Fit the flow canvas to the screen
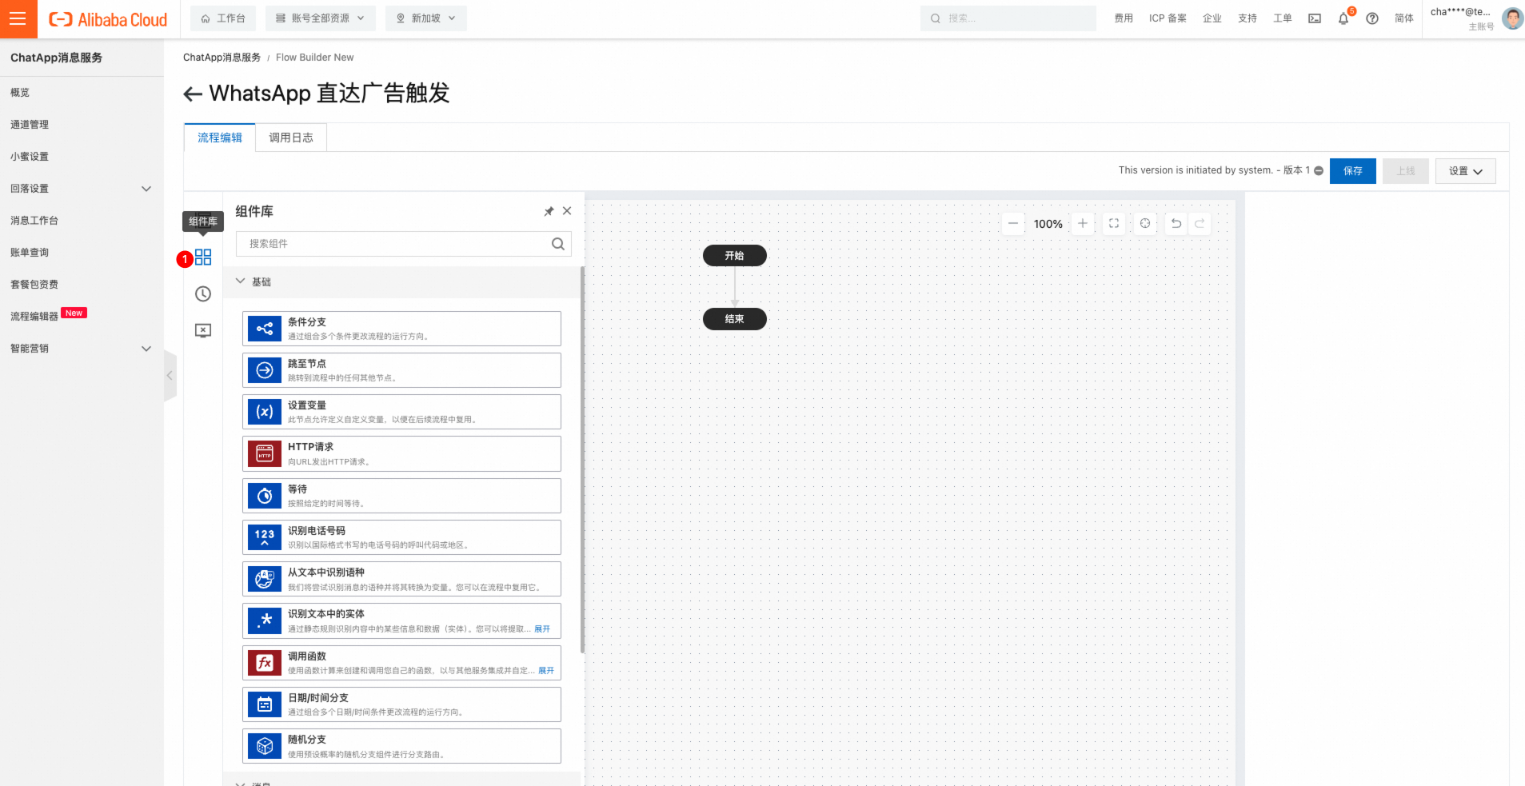Viewport: 1525px width, 786px height. tap(1114, 224)
